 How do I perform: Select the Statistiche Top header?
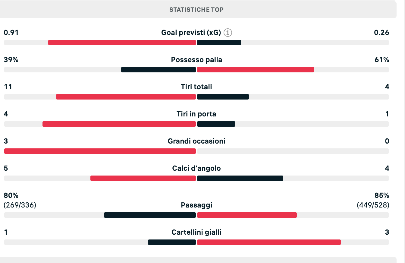coord(196,10)
